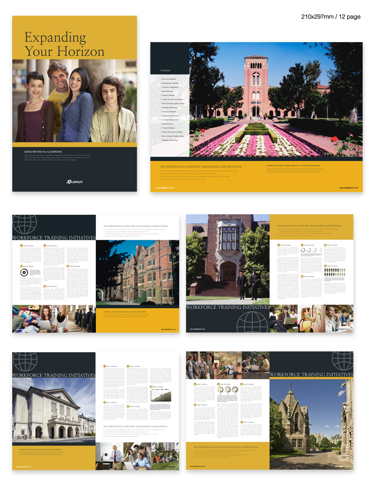Click the area chart in the white building spread
377x501 pixels.
(x=161, y=396)
